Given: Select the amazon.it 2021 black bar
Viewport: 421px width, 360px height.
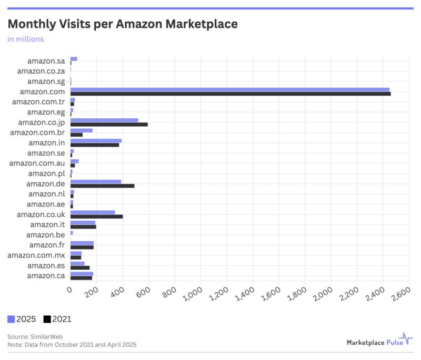Looking at the screenshot, I should [83, 227].
